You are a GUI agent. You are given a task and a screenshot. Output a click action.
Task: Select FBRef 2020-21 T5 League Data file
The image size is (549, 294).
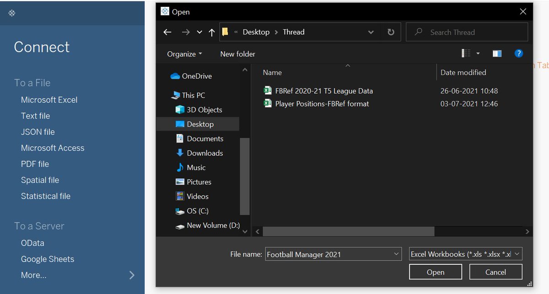[x=318, y=91]
